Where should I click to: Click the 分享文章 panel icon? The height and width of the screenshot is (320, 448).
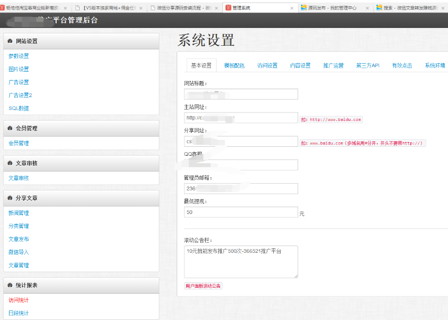click(10, 198)
